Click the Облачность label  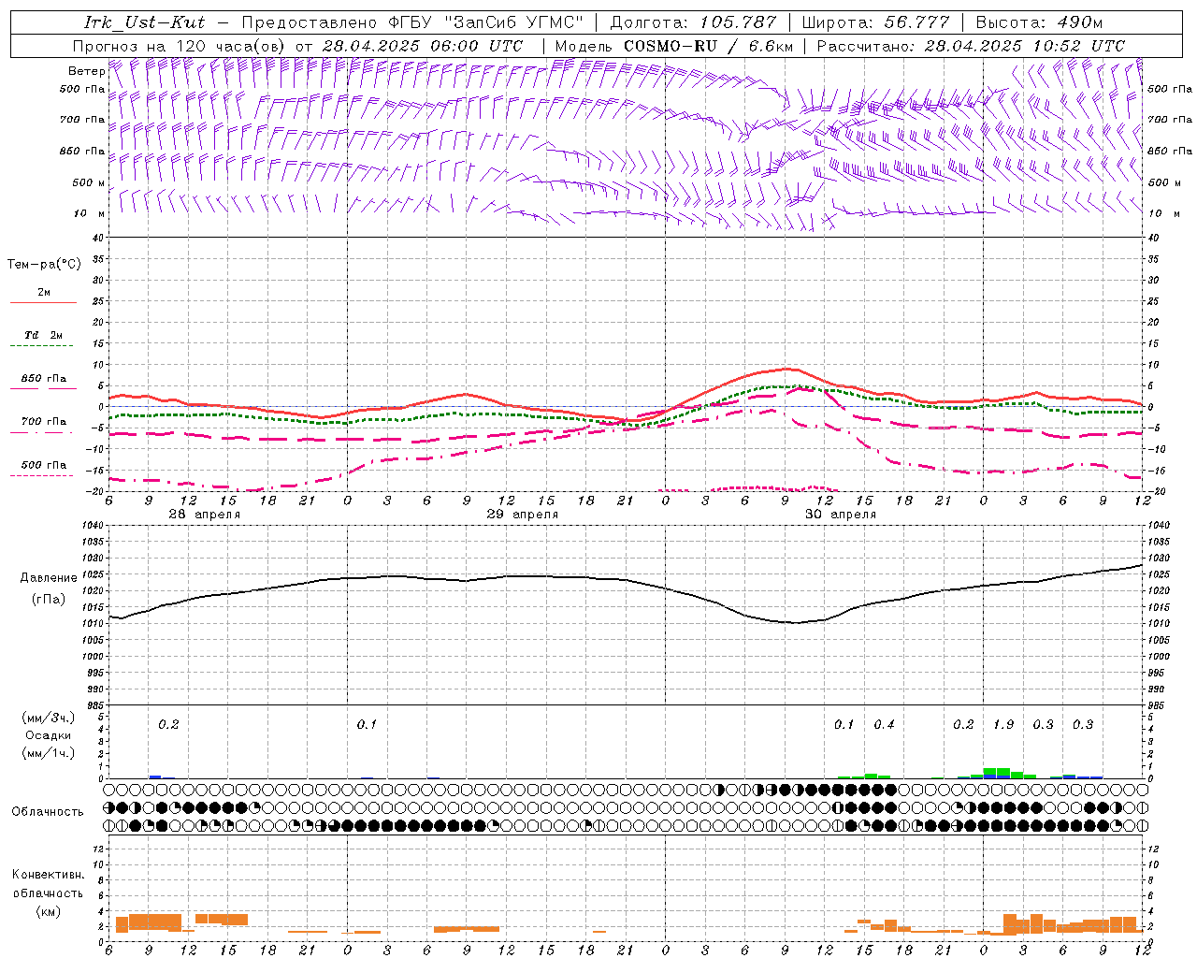(48, 811)
